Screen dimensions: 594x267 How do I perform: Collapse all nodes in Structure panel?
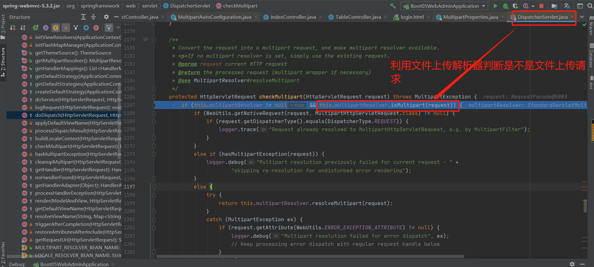pos(93,17)
